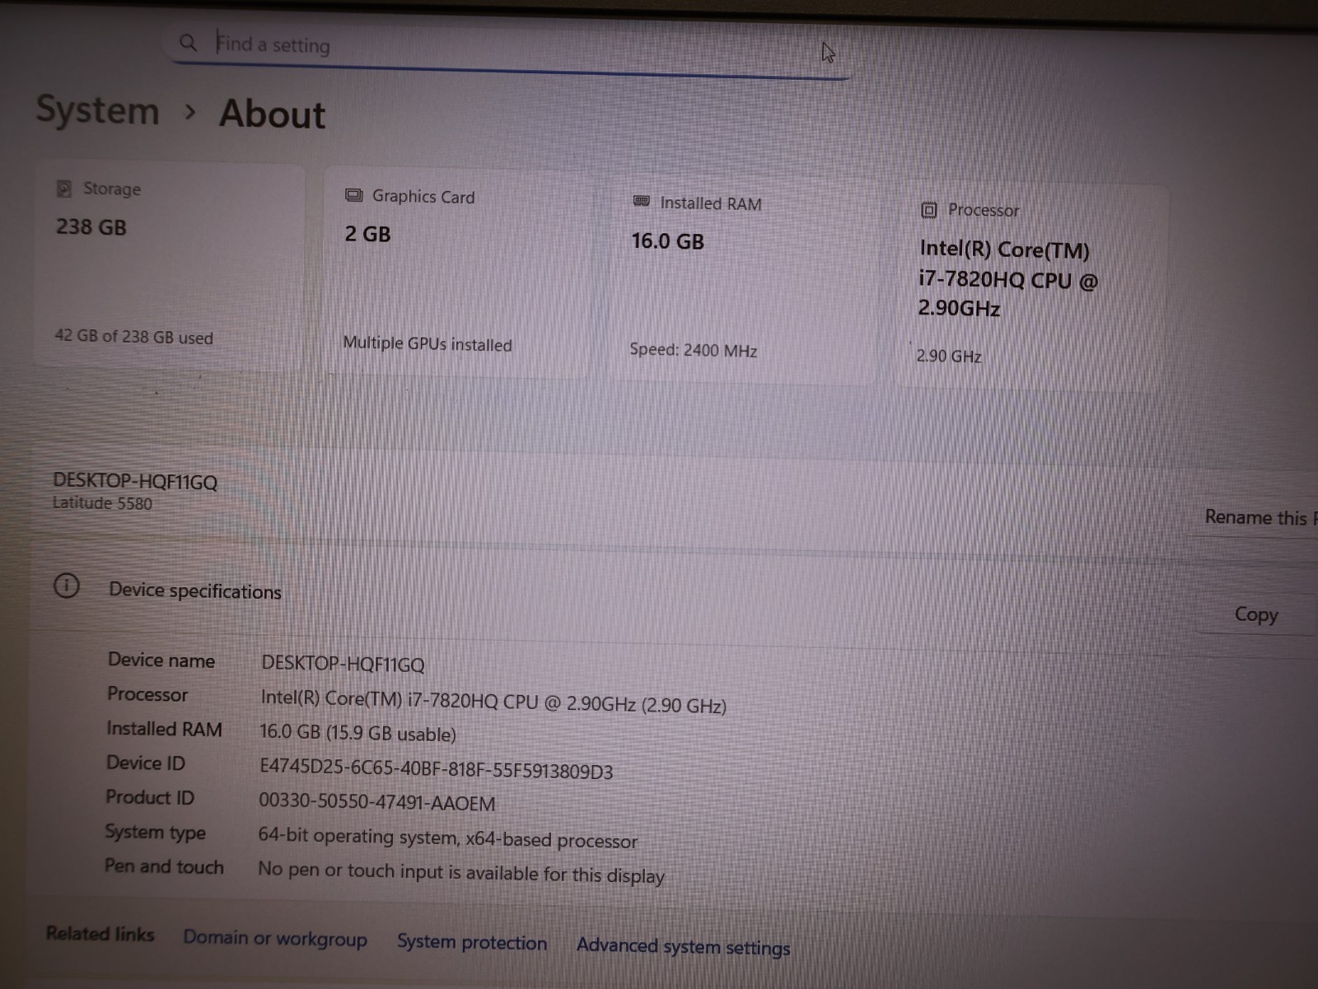Select the Processor specification value row

493,701
